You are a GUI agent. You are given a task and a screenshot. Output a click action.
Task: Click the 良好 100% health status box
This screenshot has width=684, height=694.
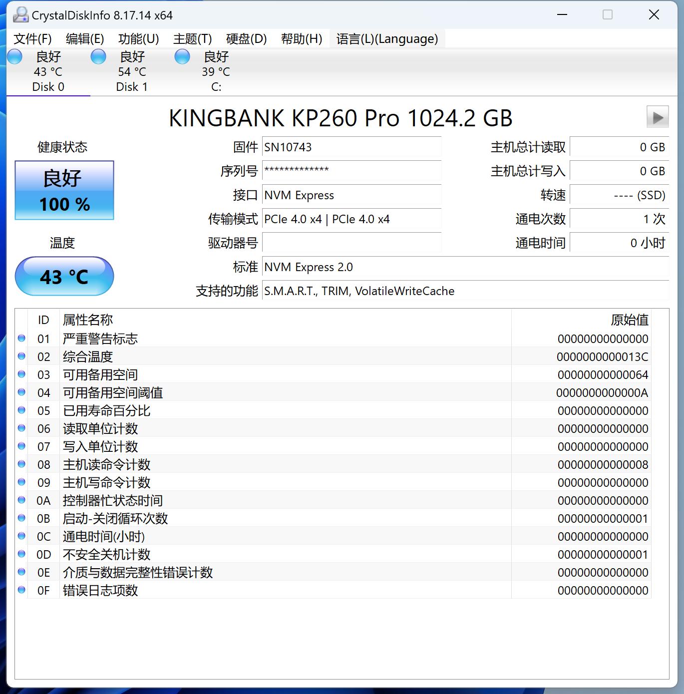click(x=64, y=190)
